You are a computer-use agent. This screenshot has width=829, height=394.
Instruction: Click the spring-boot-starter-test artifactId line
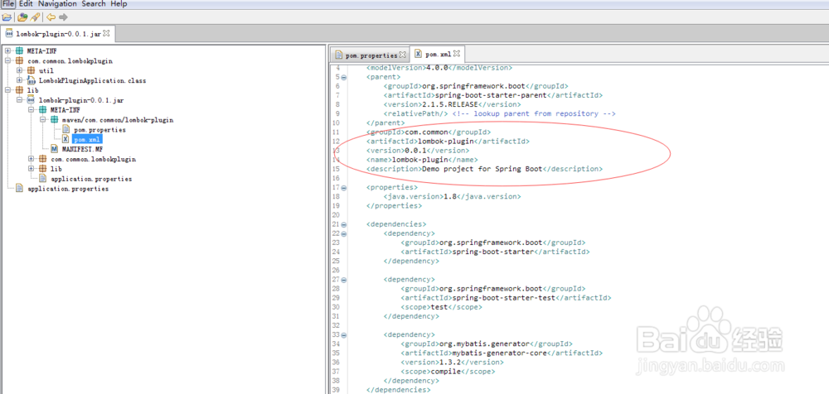click(506, 298)
